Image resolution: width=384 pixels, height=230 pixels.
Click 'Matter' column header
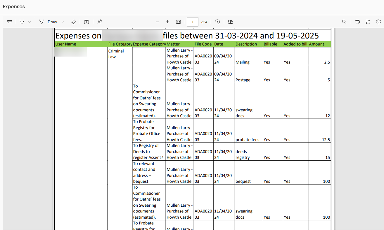[173, 44]
